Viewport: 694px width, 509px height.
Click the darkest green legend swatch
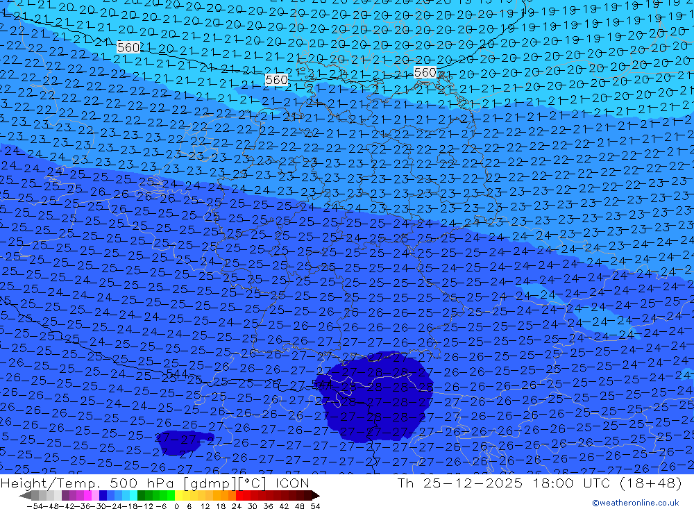141,495
